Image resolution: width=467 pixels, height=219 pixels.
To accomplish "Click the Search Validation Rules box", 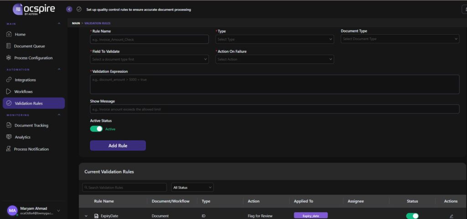I will pyautogui.click(x=125, y=188).
